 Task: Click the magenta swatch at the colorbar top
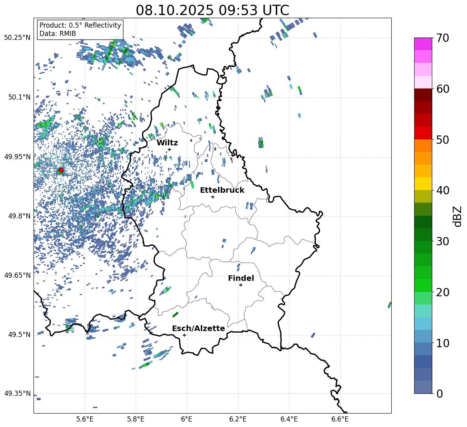423,44
